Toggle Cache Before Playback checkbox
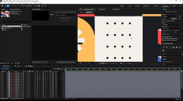 point(163,21)
